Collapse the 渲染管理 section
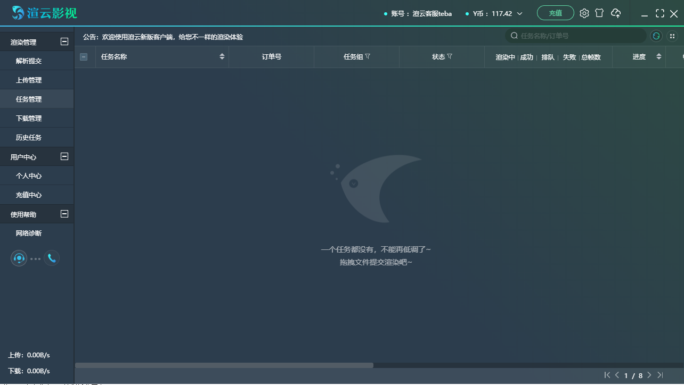 tap(64, 41)
